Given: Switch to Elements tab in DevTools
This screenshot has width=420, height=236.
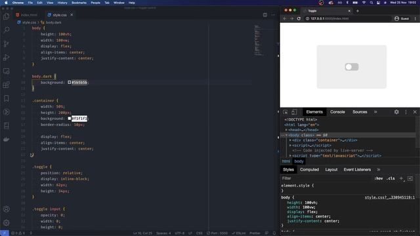Looking at the screenshot, I should 314,112.
